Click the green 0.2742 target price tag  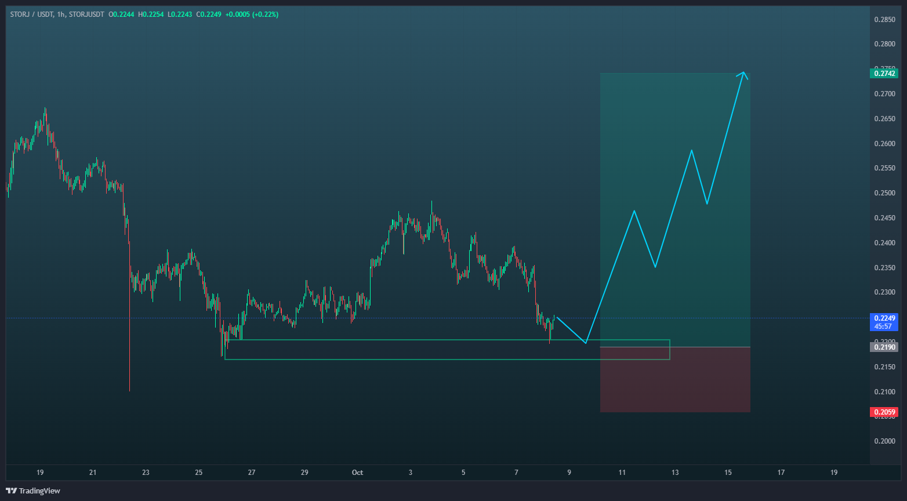point(884,74)
